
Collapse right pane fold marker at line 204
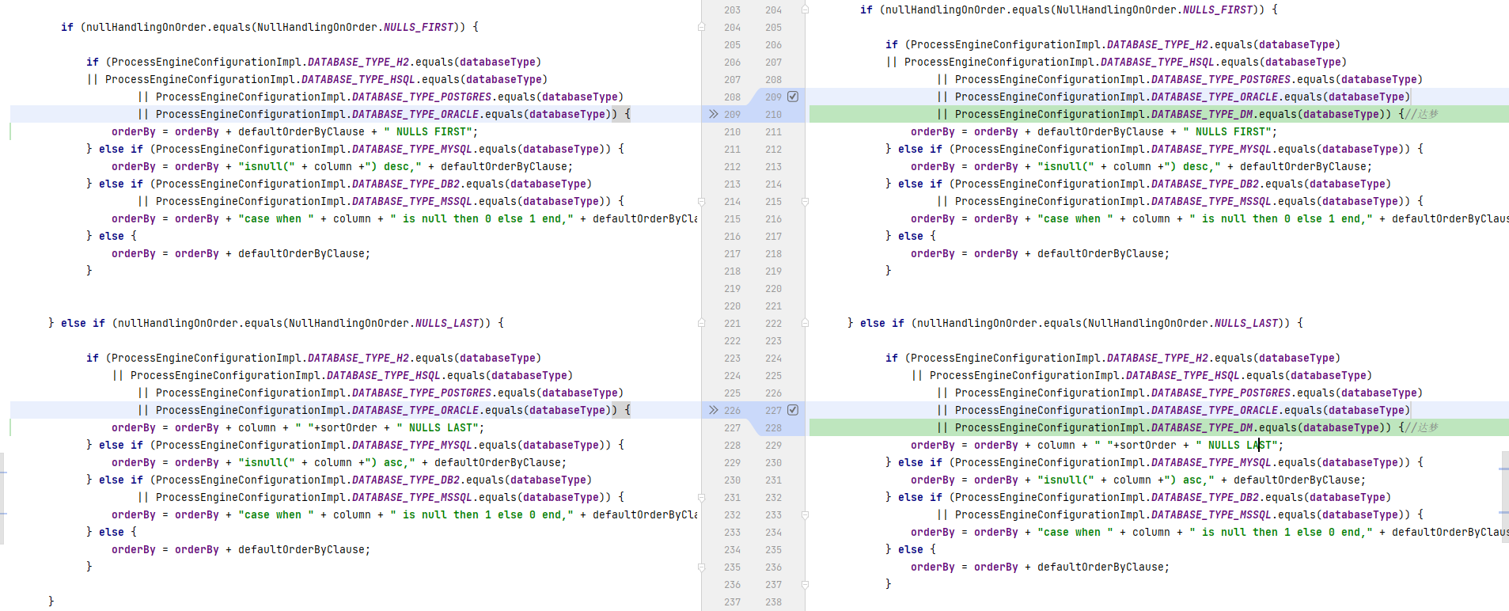tap(805, 9)
